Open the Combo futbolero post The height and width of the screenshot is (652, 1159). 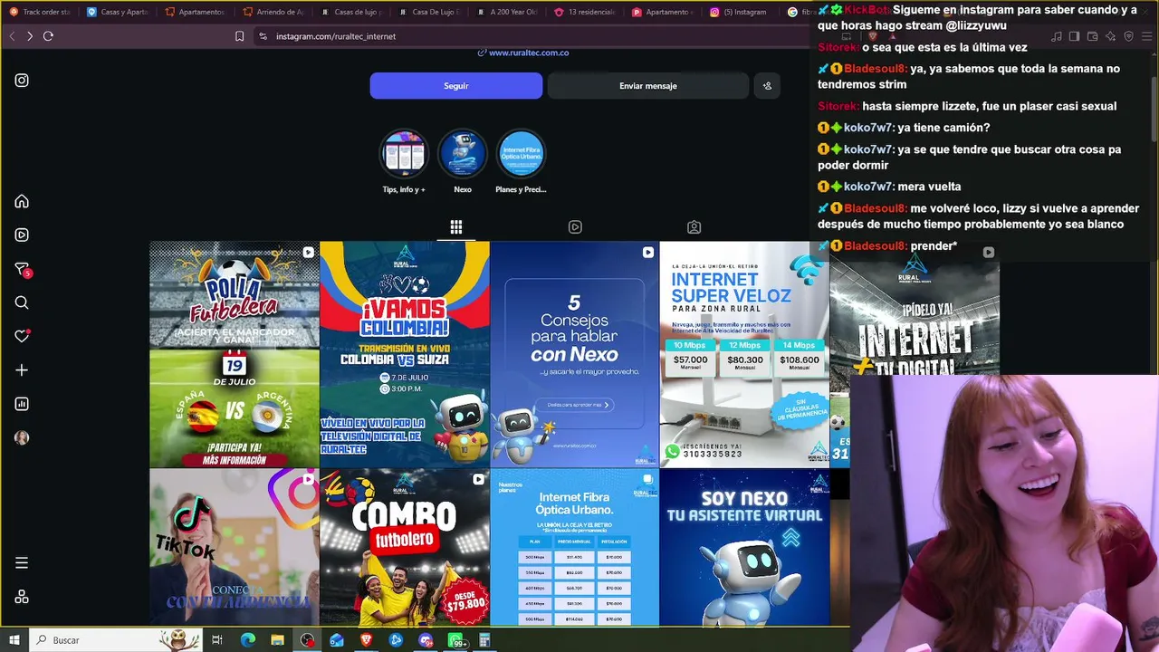click(405, 547)
